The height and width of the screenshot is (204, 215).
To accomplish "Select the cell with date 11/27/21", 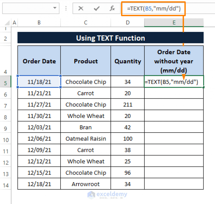I will tap(39, 104).
